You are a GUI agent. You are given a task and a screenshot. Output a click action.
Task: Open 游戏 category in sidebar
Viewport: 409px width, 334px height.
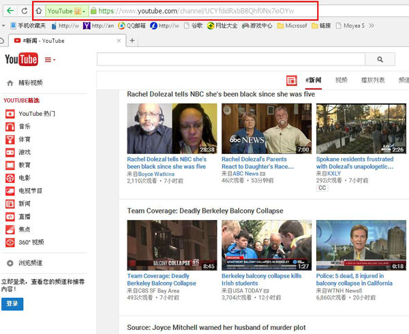pos(18,152)
